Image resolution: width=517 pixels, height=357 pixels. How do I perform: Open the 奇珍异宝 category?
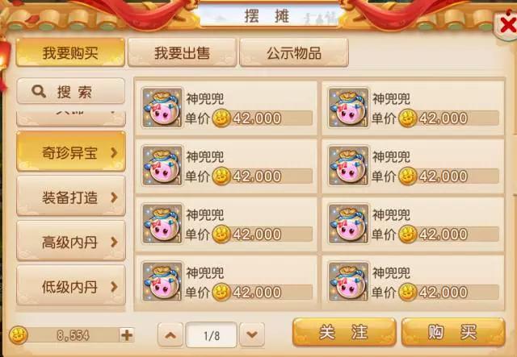coord(71,152)
